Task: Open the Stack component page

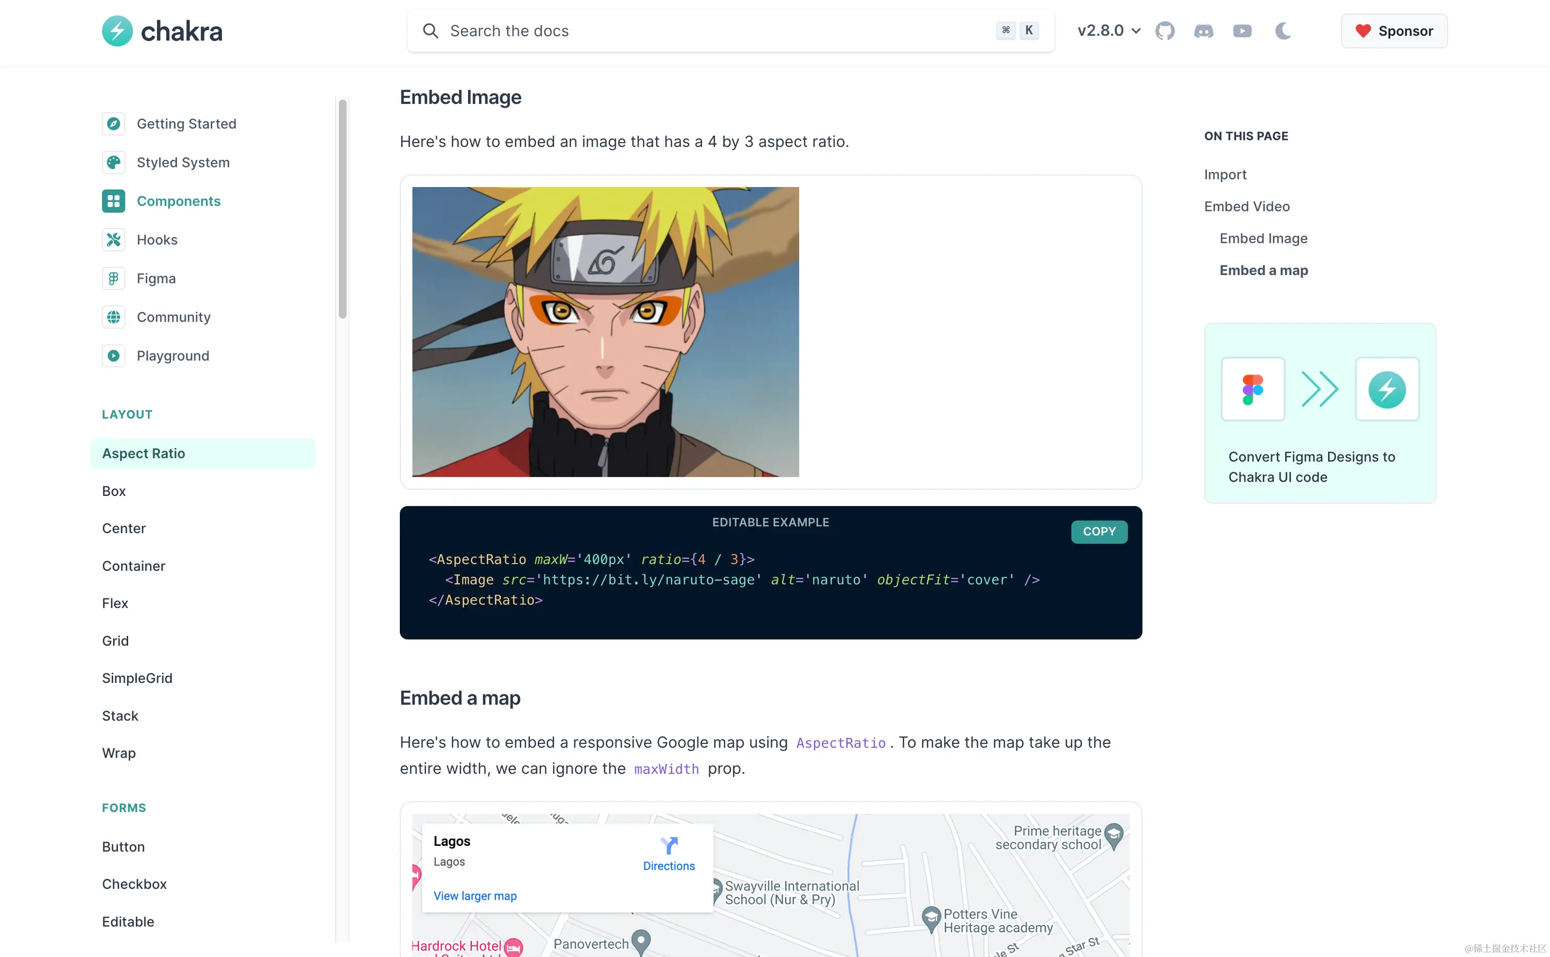Action: 120,716
